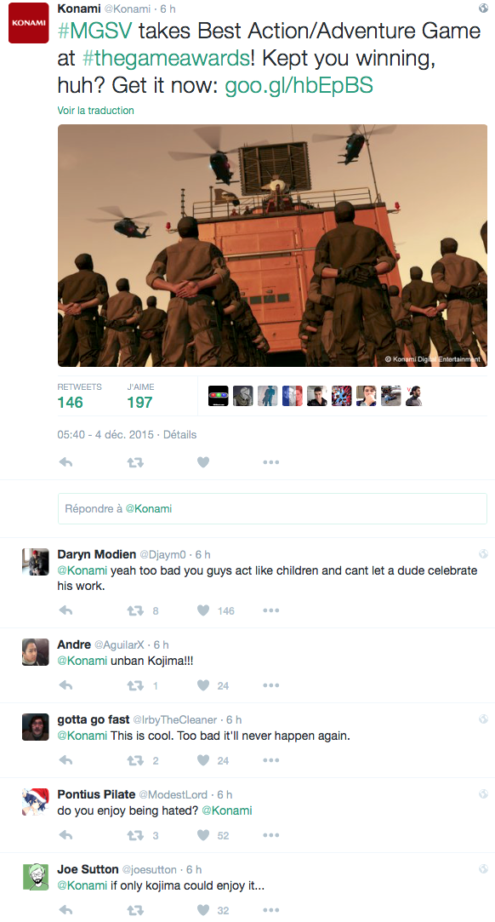This screenshot has height=922, width=495.
Task: Retweet Andre's unban Kojima reply
Action: 135,685
